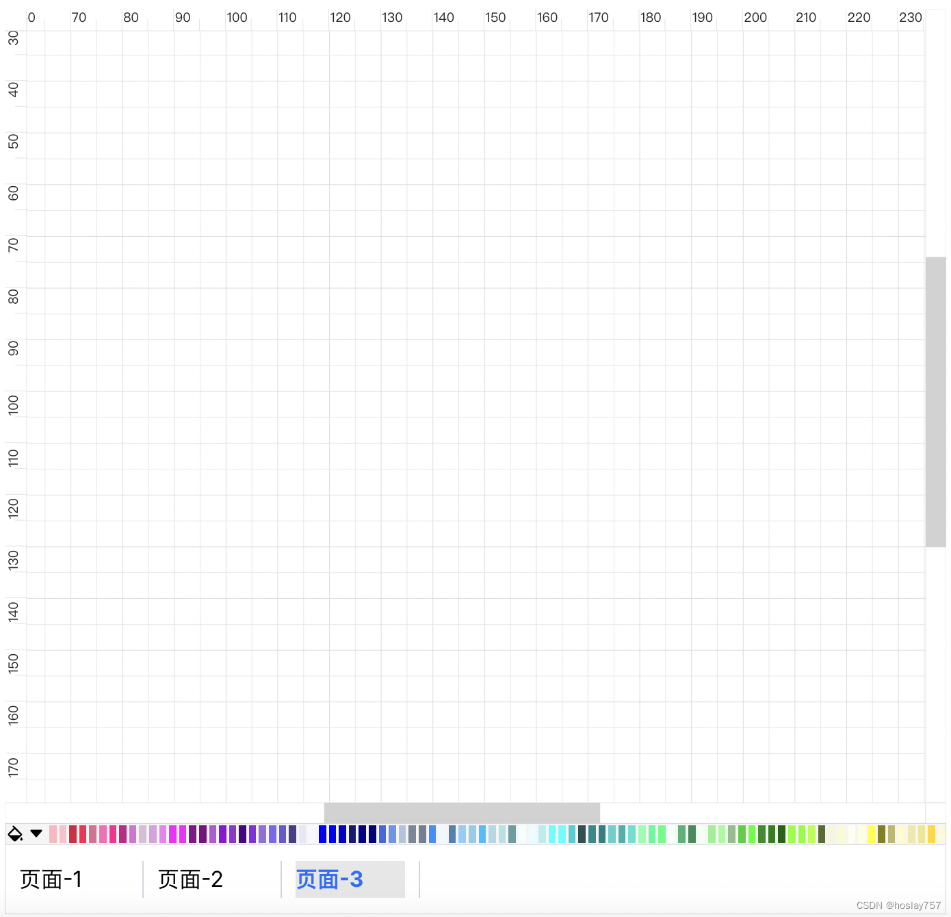Choose the dark khaki tan swatch

coord(891,834)
